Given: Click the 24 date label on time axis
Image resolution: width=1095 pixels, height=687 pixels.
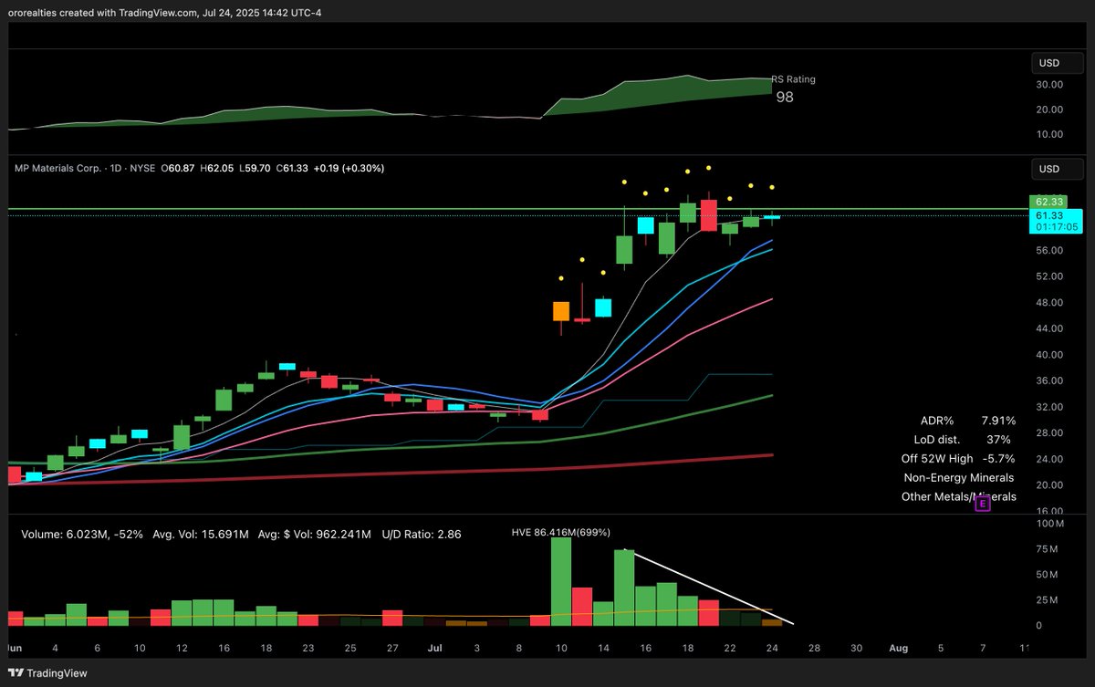Looking at the screenshot, I should [772, 648].
